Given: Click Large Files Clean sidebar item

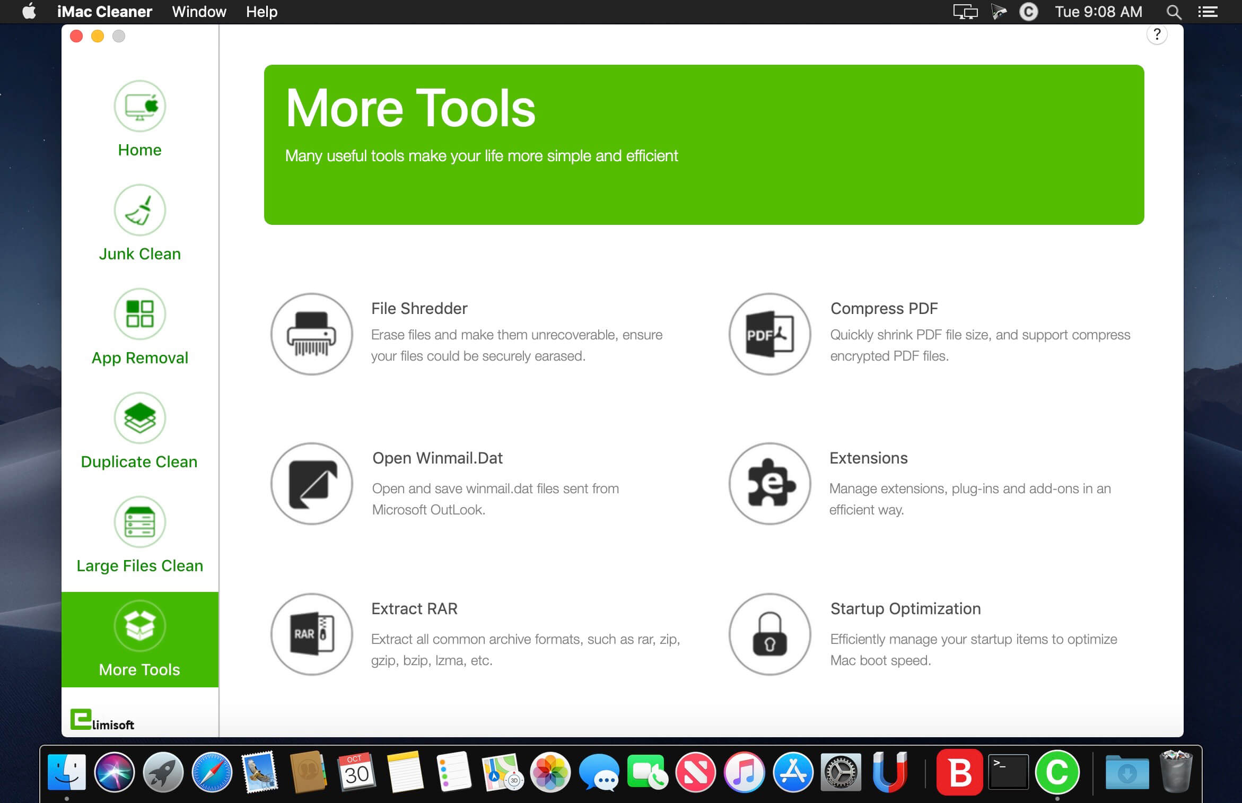Looking at the screenshot, I should tap(138, 537).
